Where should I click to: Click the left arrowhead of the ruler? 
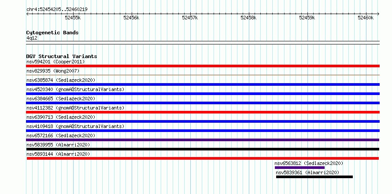pyautogui.click(x=27, y=14)
